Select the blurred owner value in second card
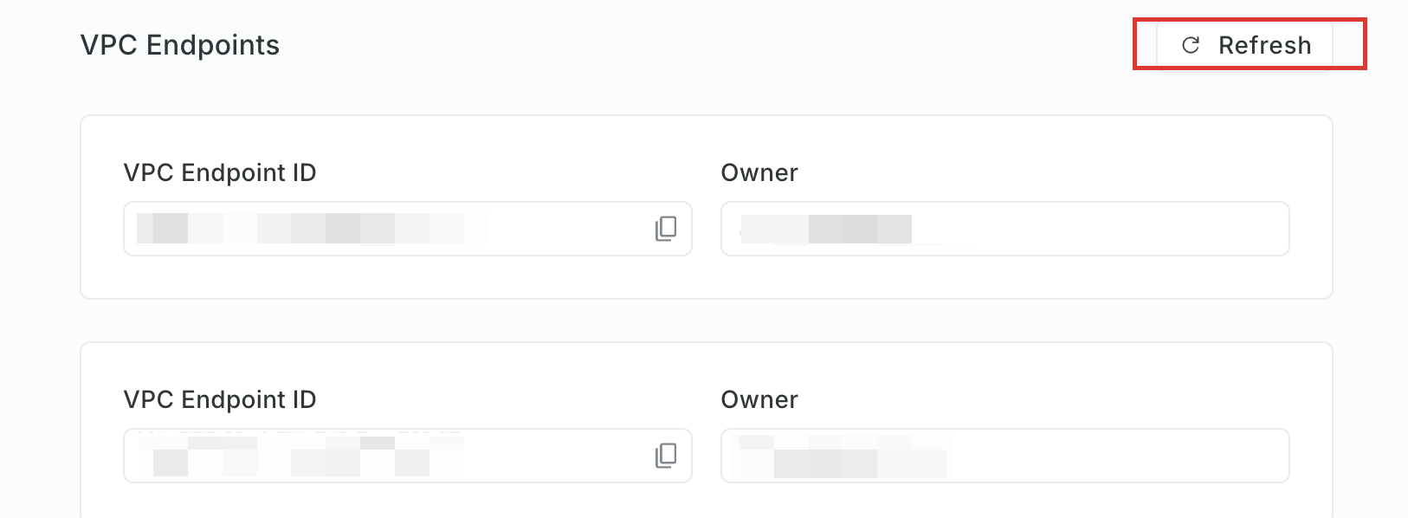The height and width of the screenshot is (518, 1408). (842, 456)
